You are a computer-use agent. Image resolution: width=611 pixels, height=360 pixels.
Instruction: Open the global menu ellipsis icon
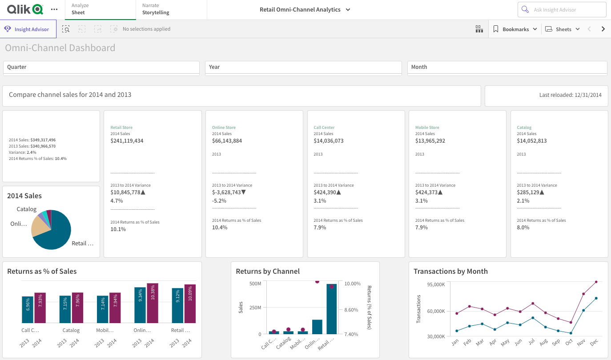[x=54, y=10]
